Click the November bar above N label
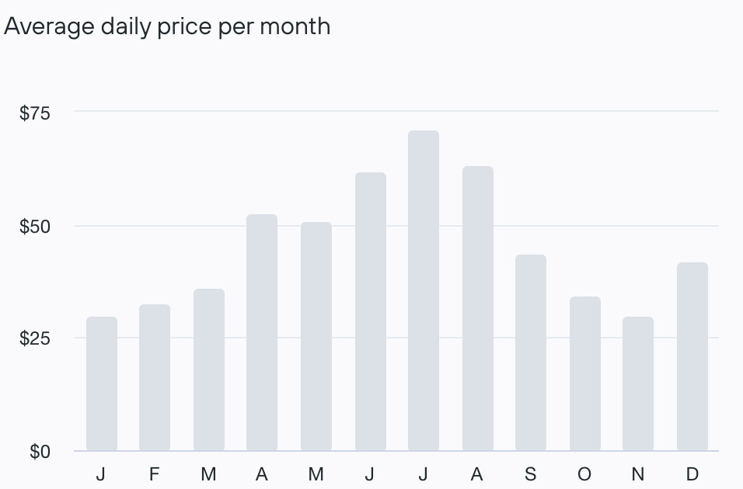Viewport: 743px width, 489px height. click(x=638, y=384)
